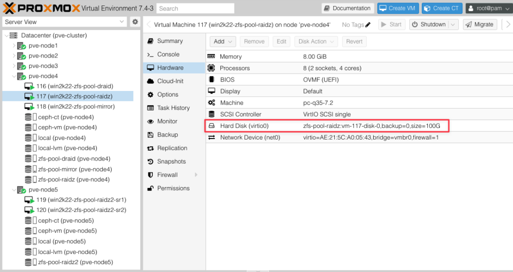Click Create CT

click(x=442, y=8)
